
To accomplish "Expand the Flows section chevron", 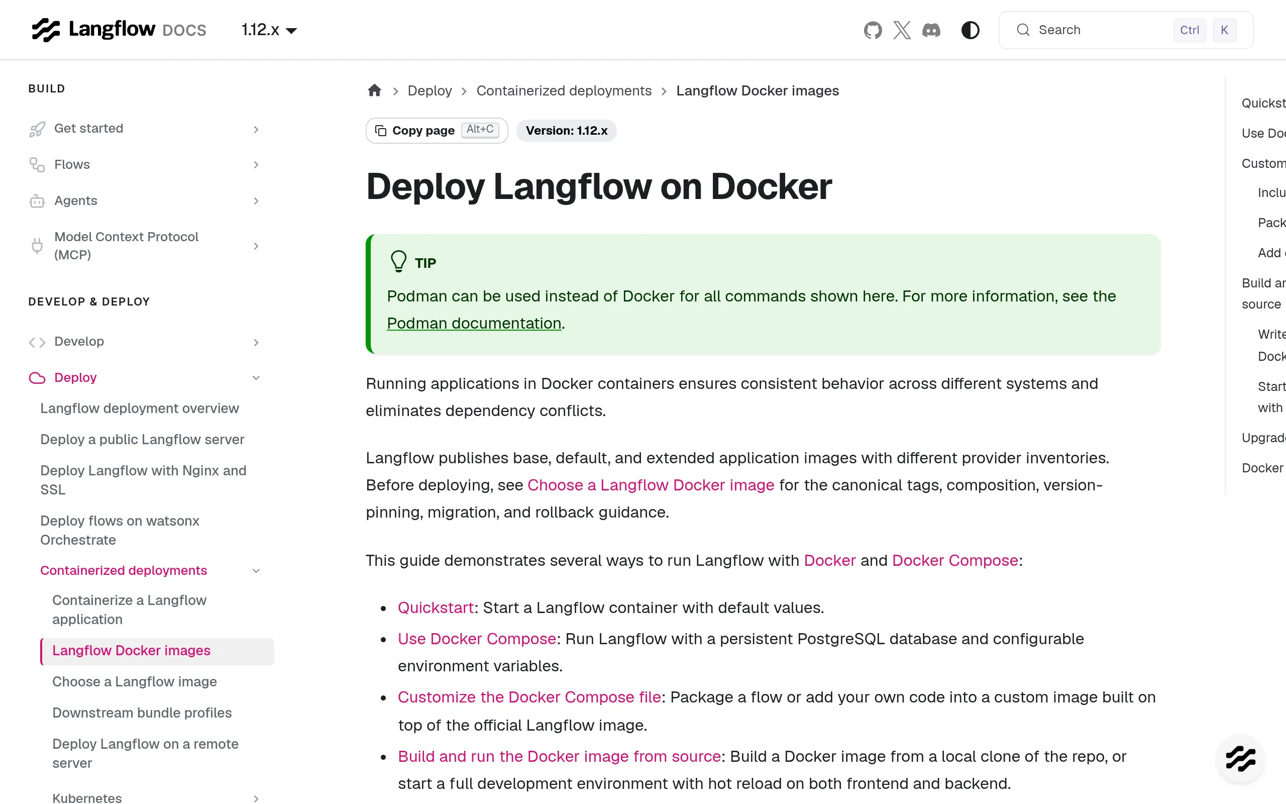I will point(256,165).
